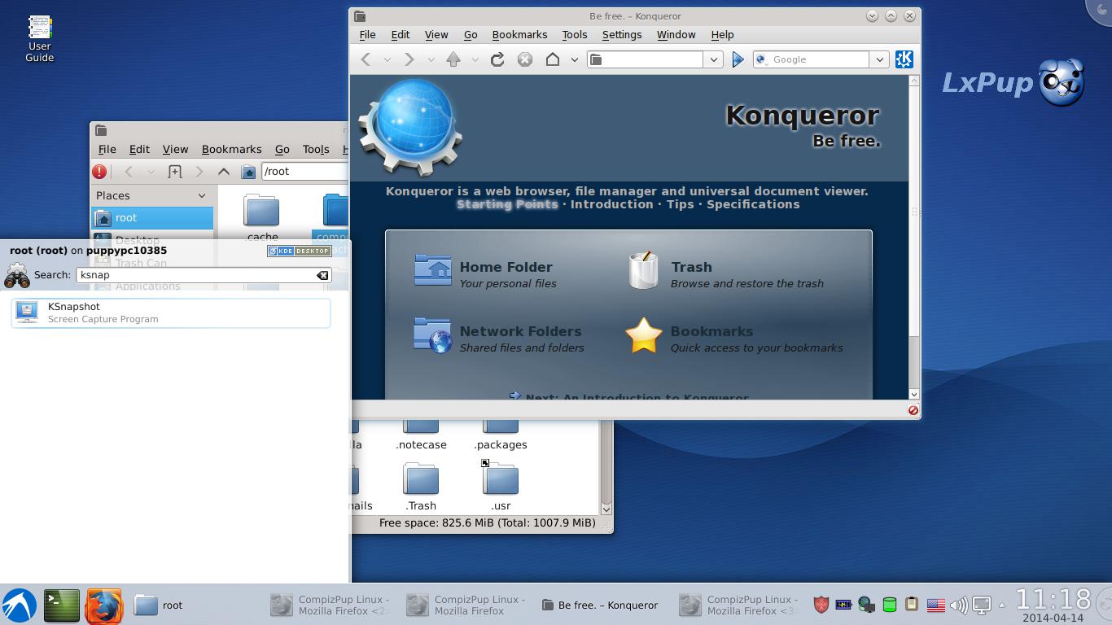Select root in the Places sidebar
Viewport: 1112px width, 625px height.
[152, 218]
